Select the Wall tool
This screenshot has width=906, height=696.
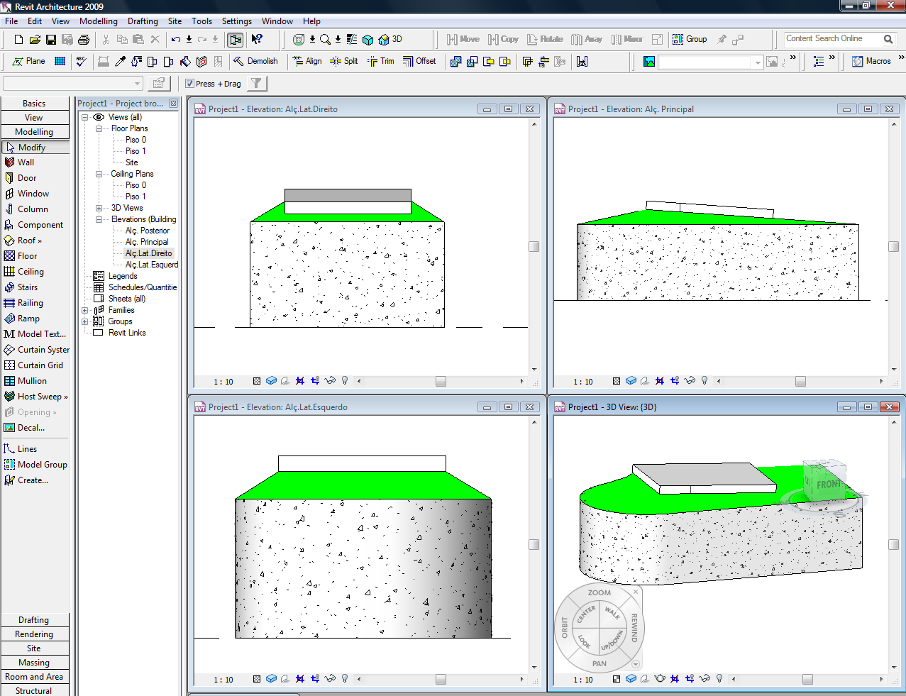tap(26, 162)
